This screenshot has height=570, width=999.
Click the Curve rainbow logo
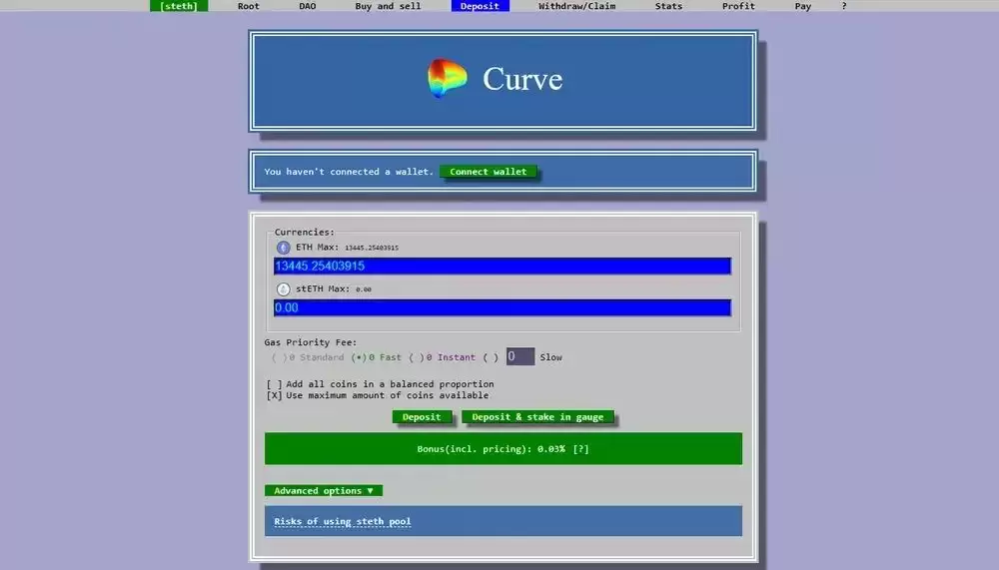pyautogui.click(x=447, y=79)
